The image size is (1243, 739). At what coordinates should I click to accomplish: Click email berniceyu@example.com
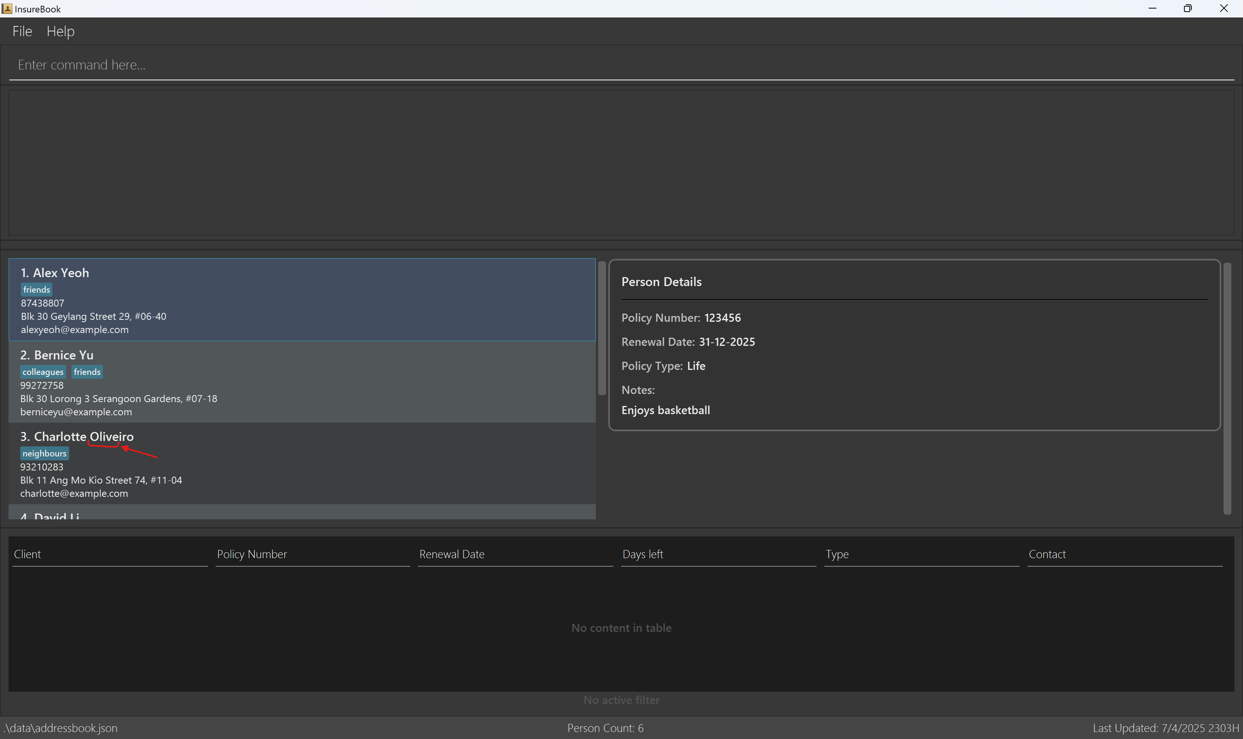click(x=76, y=412)
